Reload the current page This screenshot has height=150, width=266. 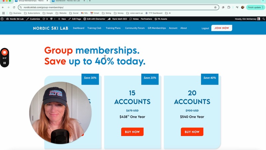click(x=14, y=7)
